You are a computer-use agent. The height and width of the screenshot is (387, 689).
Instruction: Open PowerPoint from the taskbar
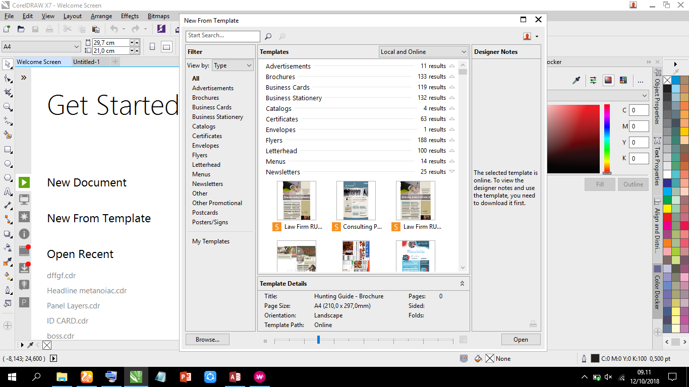(x=186, y=377)
